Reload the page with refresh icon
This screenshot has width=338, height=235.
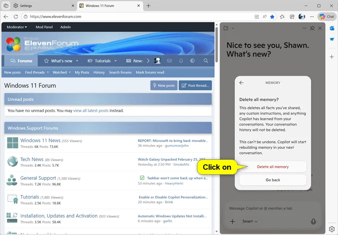tap(16, 17)
